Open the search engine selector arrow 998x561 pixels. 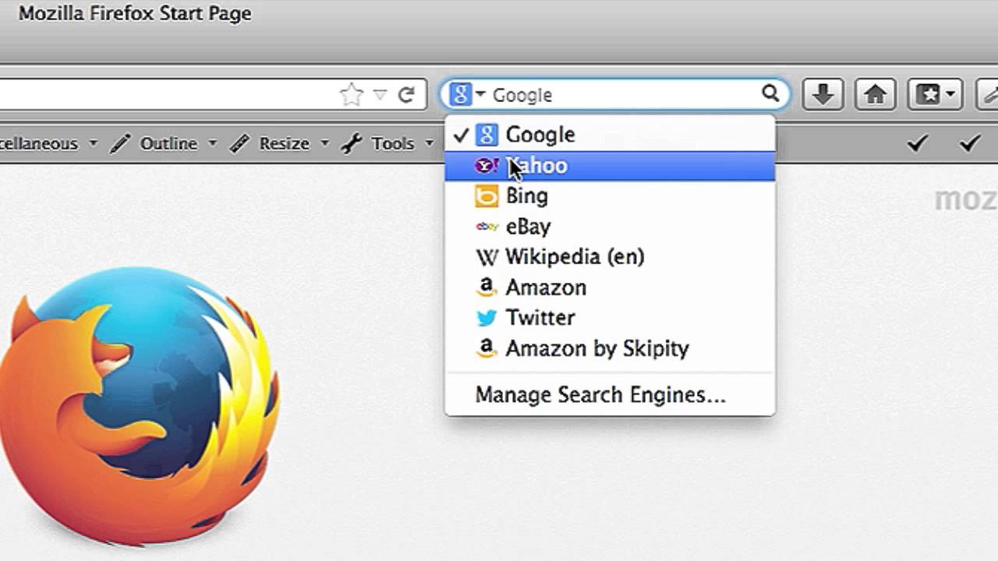click(480, 94)
